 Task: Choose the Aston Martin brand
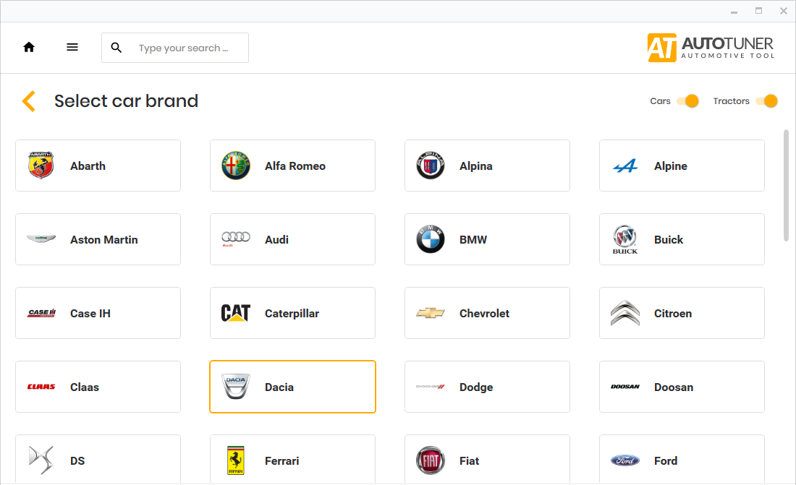98,239
